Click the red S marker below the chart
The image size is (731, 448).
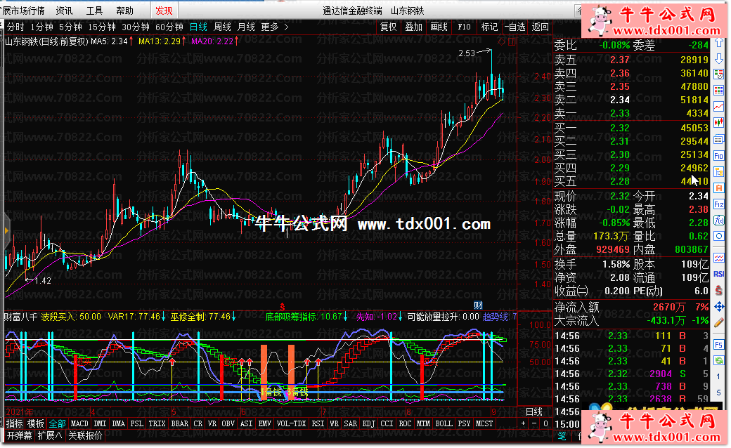[282, 306]
